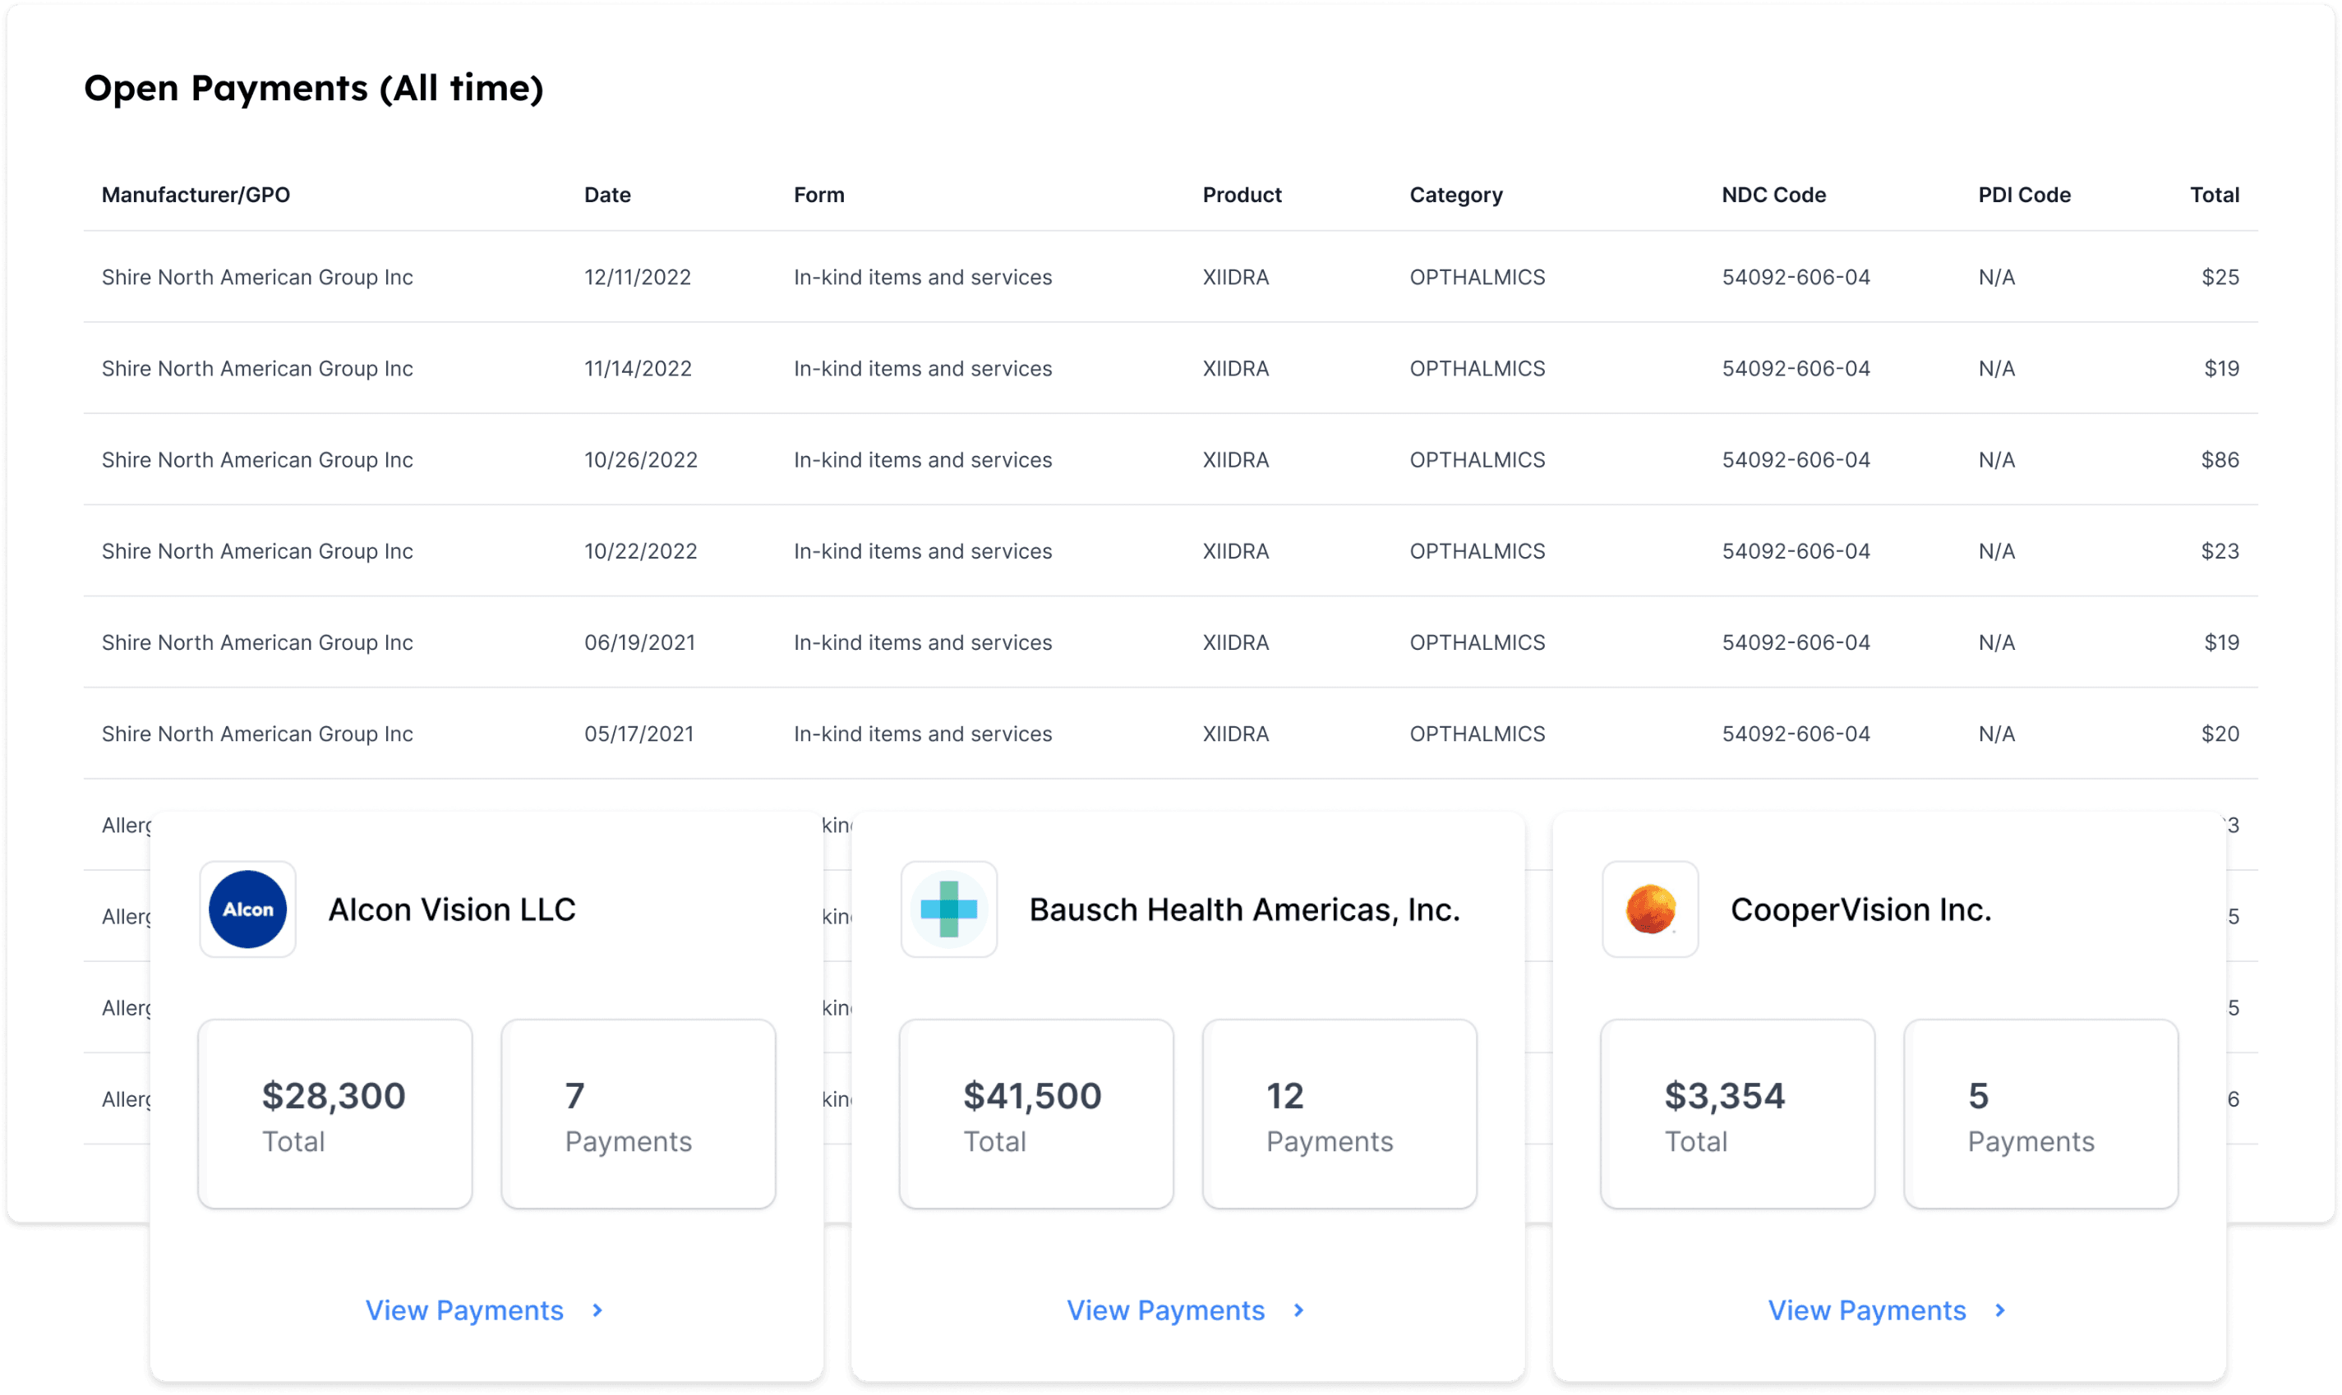Click the Bausch Health cross logo
The width and height of the screenshot is (2342, 1395).
[x=948, y=909]
